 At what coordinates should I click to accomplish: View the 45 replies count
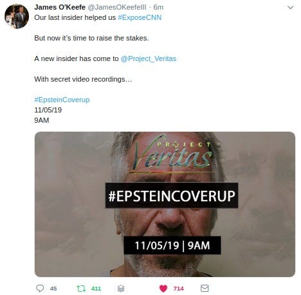[53, 289]
